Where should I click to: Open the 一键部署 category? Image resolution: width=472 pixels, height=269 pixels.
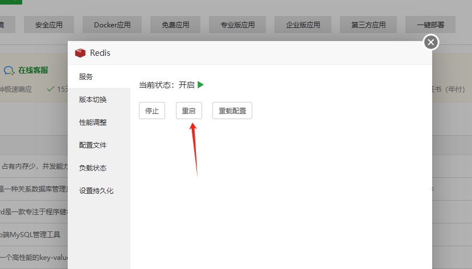430,25
